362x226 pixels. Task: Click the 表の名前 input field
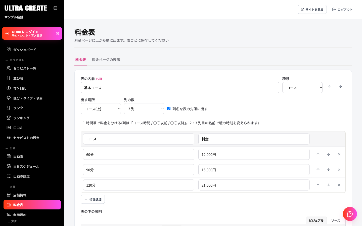(180, 88)
